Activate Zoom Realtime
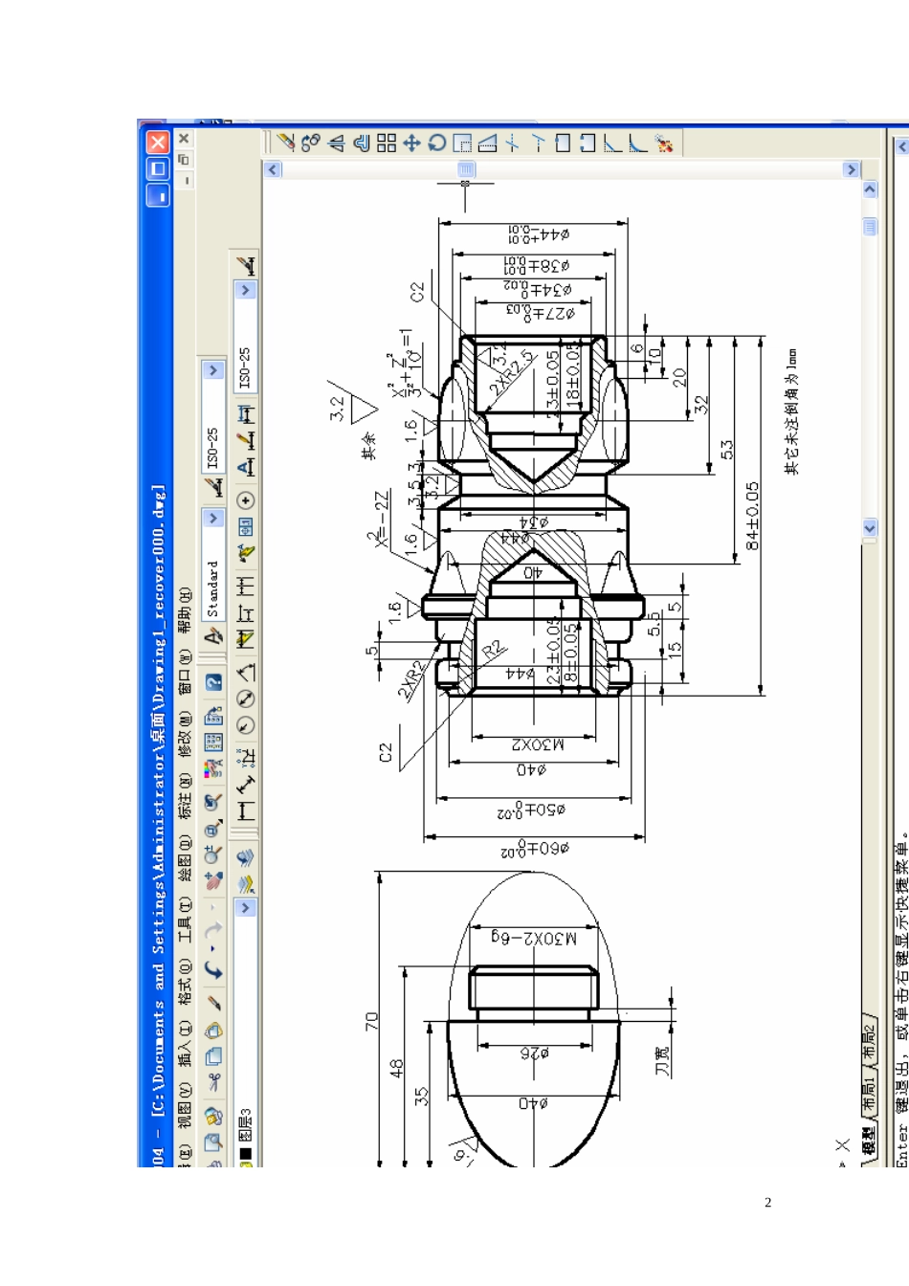 tap(213, 854)
